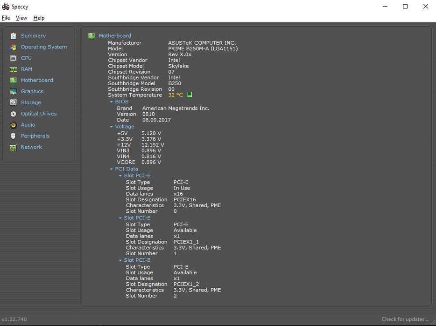Click the Skylake chipset model value
The image size is (436, 326).
[x=178, y=66]
